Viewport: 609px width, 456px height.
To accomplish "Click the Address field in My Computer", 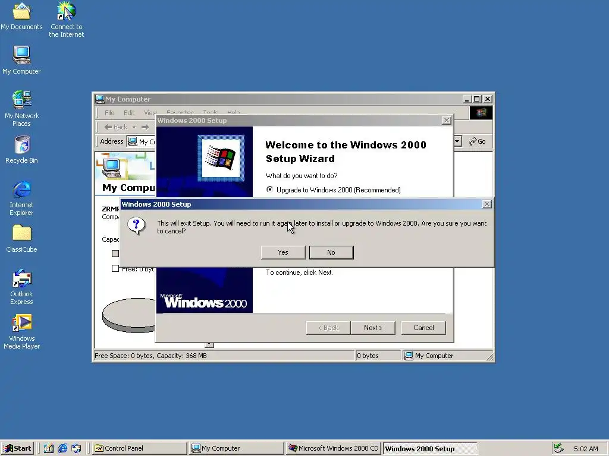I will tap(141, 141).
